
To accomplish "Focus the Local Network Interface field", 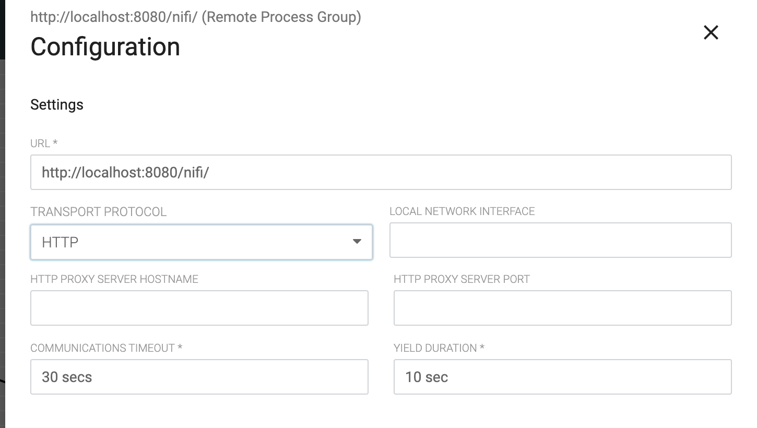I will pyautogui.click(x=561, y=240).
